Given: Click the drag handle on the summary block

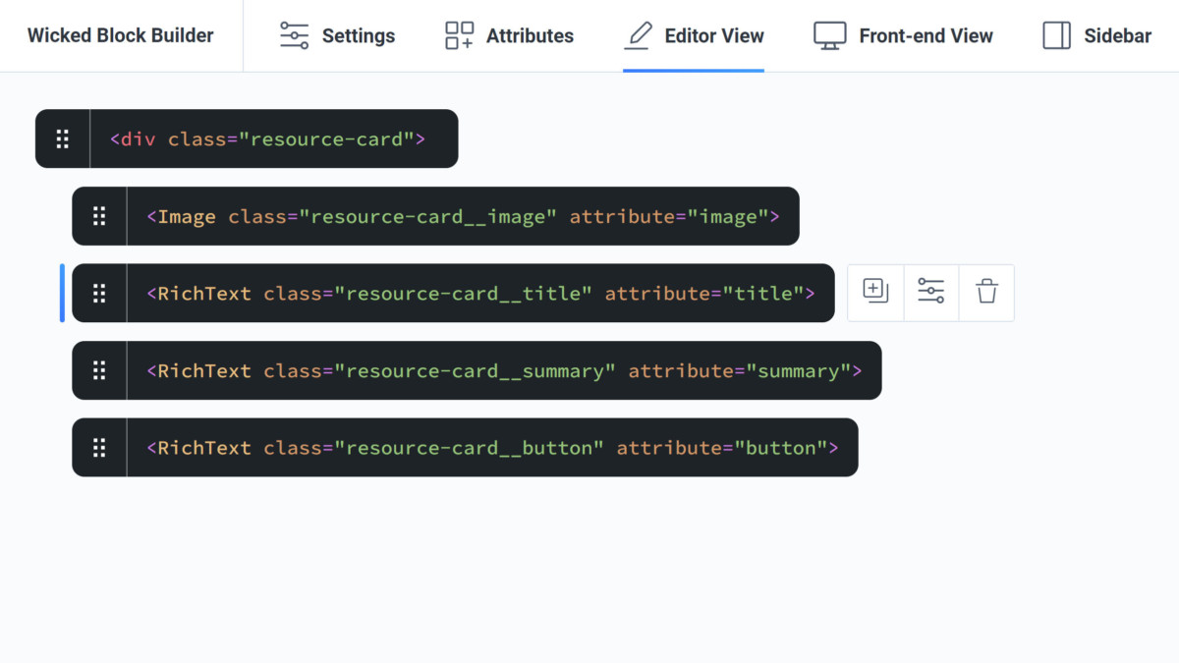Looking at the screenshot, I should click(x=99, y=370).
